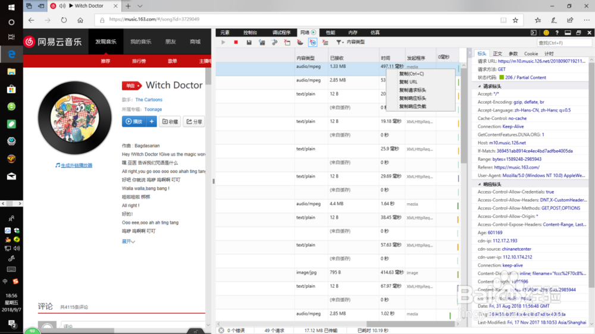The height and width of the screenshot is (334, 595).
Task: Open the Cookie details tab
Action: [x=531, y=54]
